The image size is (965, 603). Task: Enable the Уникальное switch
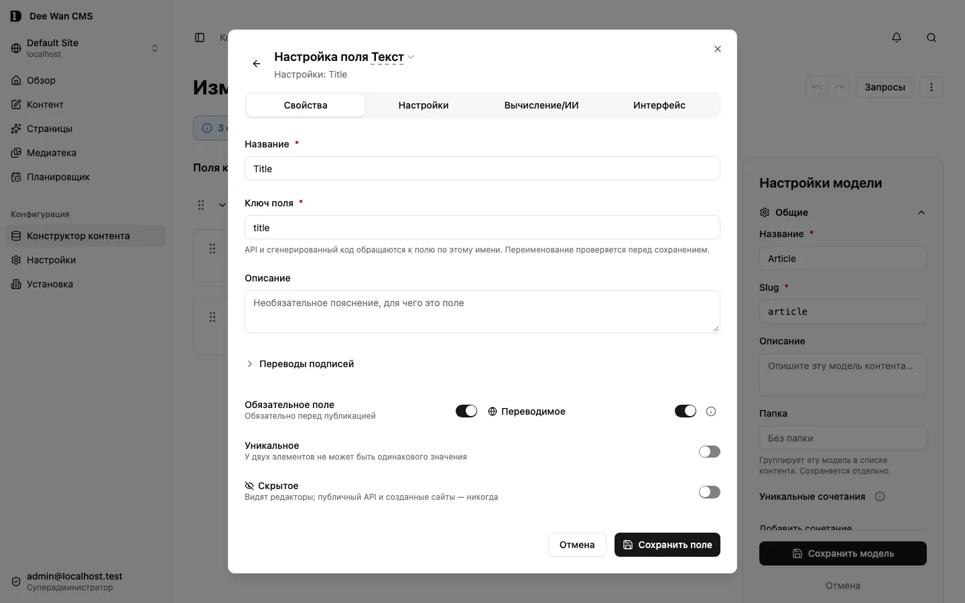(710, 452)
